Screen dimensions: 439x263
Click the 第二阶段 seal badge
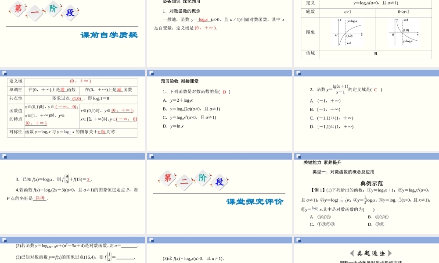193,180
